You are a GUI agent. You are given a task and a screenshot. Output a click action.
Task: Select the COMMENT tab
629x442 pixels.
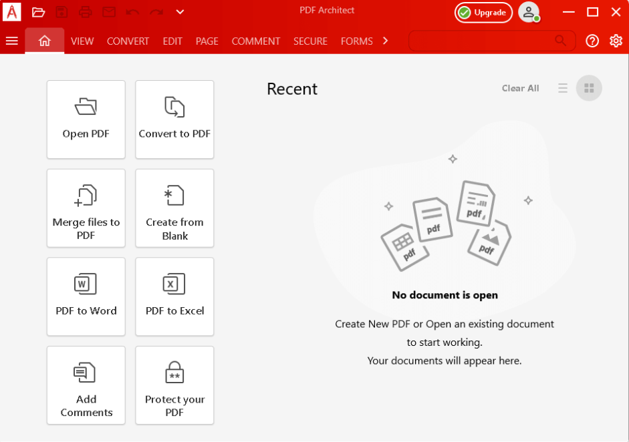pos(256,41)
